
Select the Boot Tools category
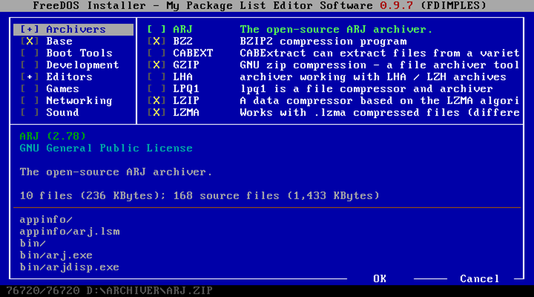point(79,53)
